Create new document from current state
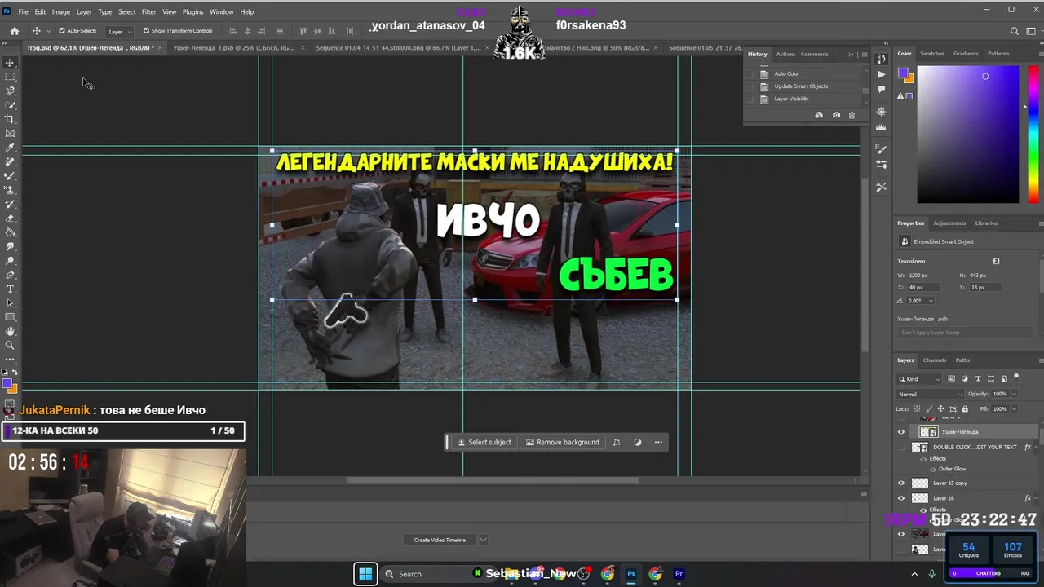Image resolution: width=1044 pixels, height=587 pixels. coord(819,115)
